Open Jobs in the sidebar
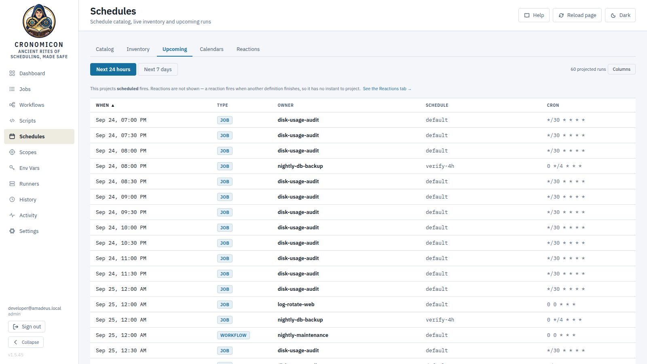The image size is (647, 364). (39, 89)
